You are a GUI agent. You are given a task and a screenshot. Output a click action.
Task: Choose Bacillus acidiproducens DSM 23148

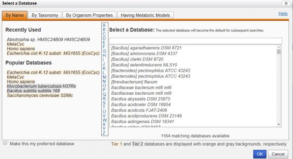146,116
